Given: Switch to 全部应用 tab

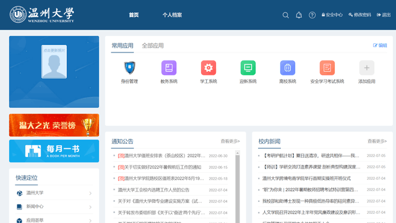Looking at the screenshot, I should [x=153, y=46].
